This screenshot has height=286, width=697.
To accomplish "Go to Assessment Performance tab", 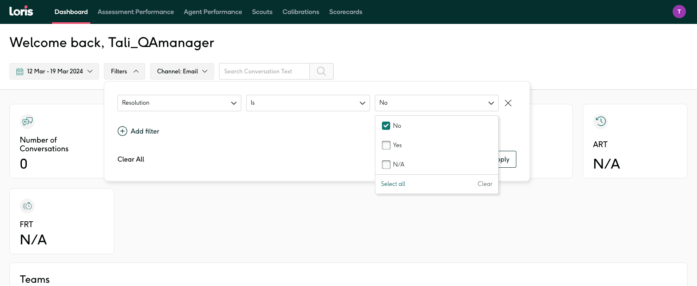I will pos(136,12).
